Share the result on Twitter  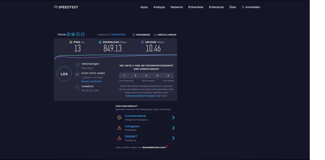tap(73, 34)
